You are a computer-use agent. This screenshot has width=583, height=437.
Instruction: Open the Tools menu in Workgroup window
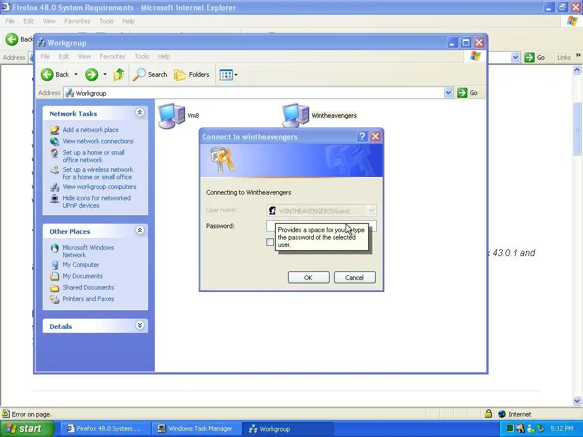point(142,56)
